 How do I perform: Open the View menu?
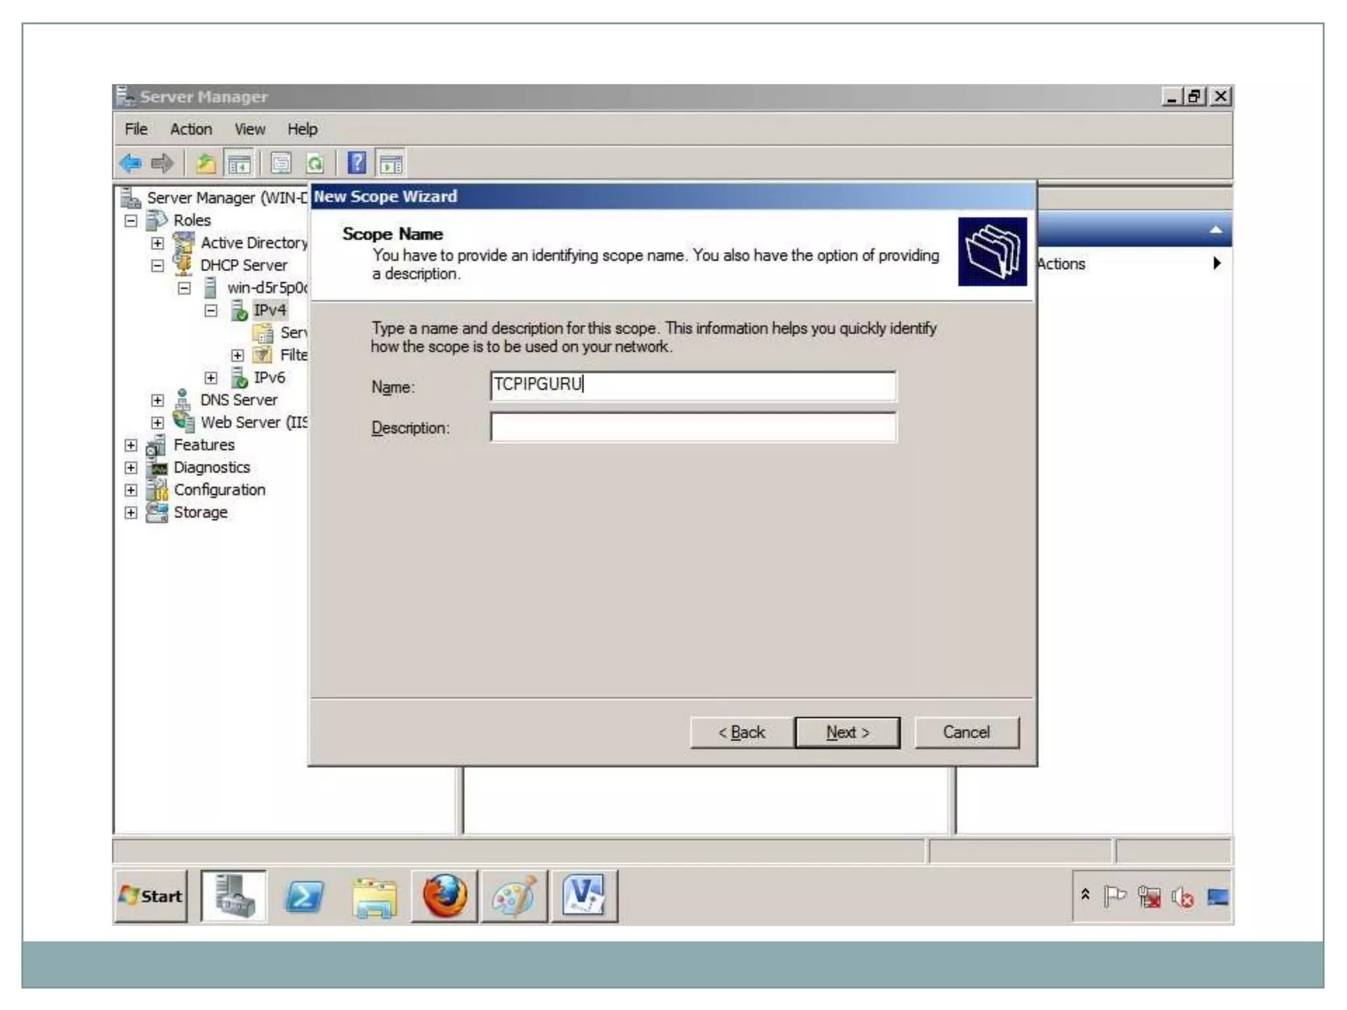click(250, 129)
